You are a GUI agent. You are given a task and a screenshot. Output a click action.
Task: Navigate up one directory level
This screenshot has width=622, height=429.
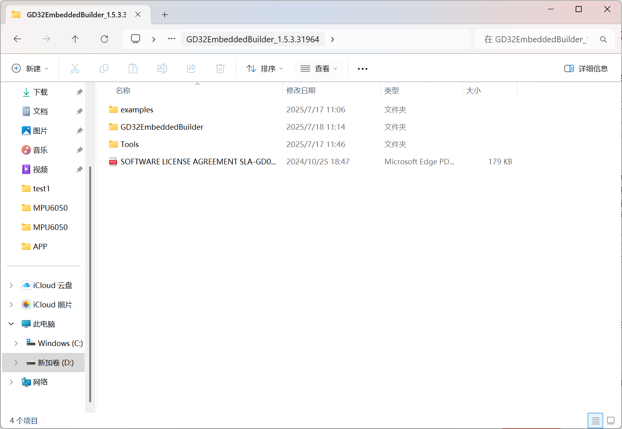click(75, 39)
